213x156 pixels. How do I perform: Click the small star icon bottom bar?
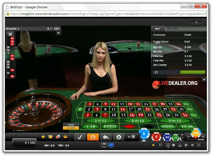153,145
